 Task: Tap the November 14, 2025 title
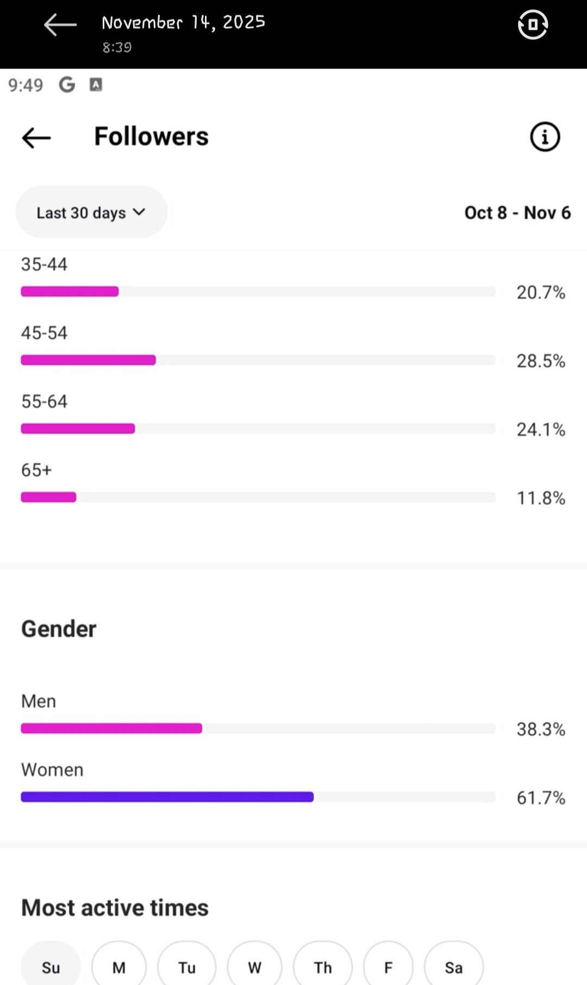183,22
